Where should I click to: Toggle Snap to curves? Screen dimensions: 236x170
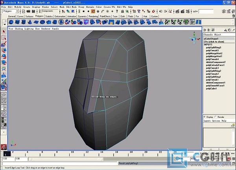[x=139, y=11]
